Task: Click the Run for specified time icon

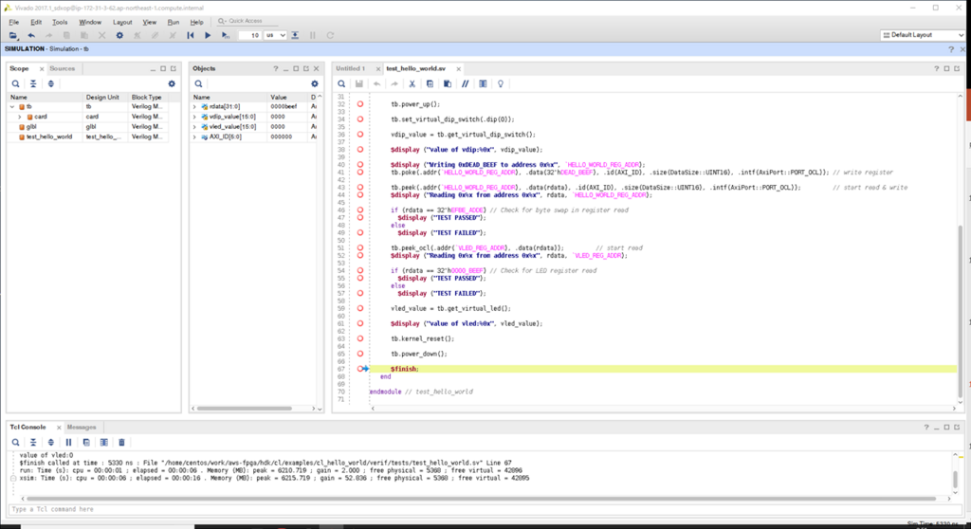Action: pyautogui.click(x=226, y=35)
